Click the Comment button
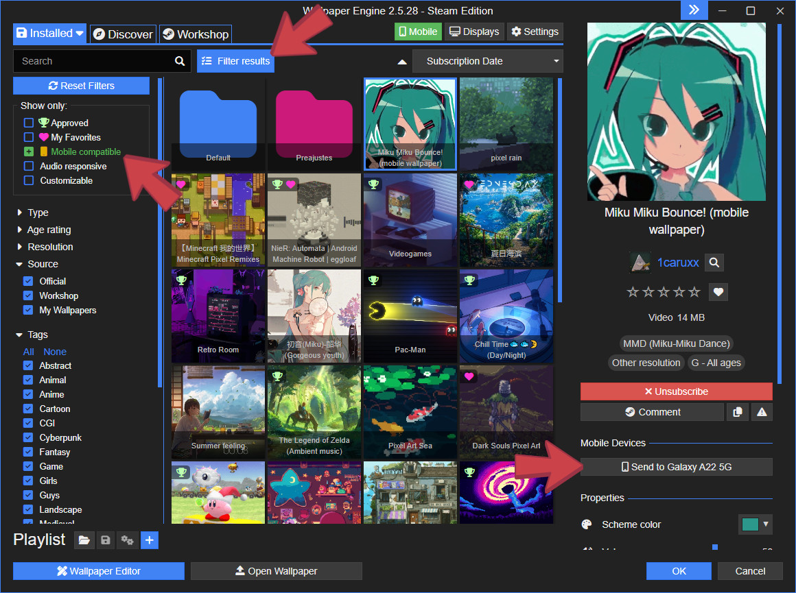 [x=653, y=412]
